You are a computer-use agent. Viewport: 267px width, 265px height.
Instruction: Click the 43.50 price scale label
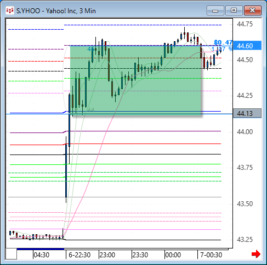(245, 203)
